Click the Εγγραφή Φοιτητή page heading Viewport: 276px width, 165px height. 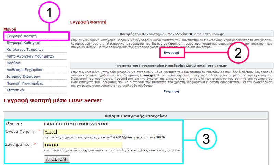(x=88, y=22)
